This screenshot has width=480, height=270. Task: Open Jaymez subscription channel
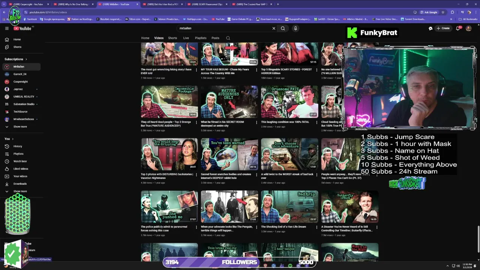21,89
